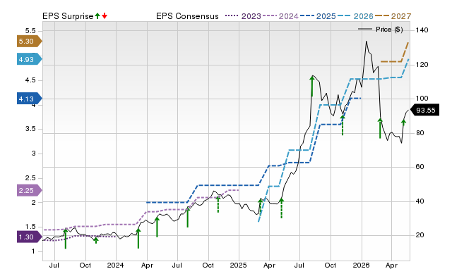Click the 140 price axis label
452x269 pixels.
tap(422, 30)
